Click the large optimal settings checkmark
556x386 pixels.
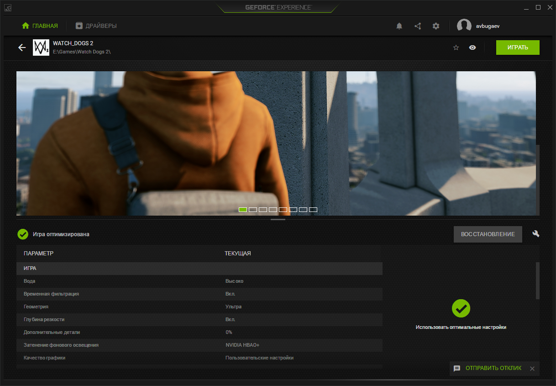(461, 308)
